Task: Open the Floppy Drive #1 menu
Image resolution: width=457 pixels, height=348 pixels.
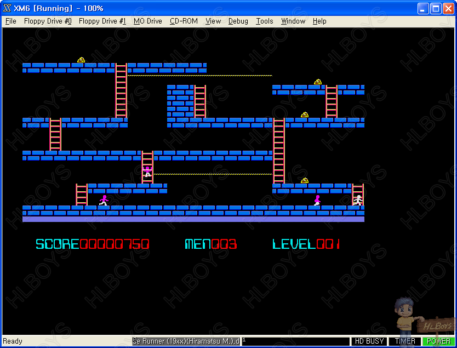Action: 102,21
